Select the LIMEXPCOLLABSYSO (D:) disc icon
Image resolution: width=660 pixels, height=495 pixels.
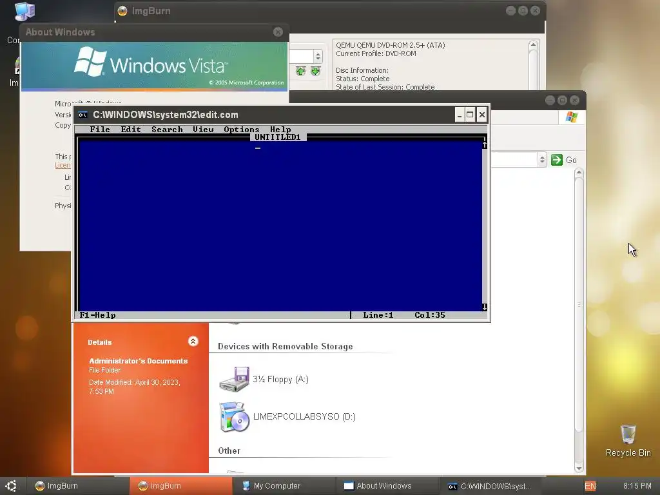click(x=234, y=417)
